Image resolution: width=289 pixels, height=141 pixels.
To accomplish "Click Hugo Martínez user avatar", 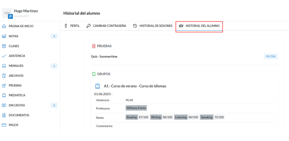I will point(7,13).
